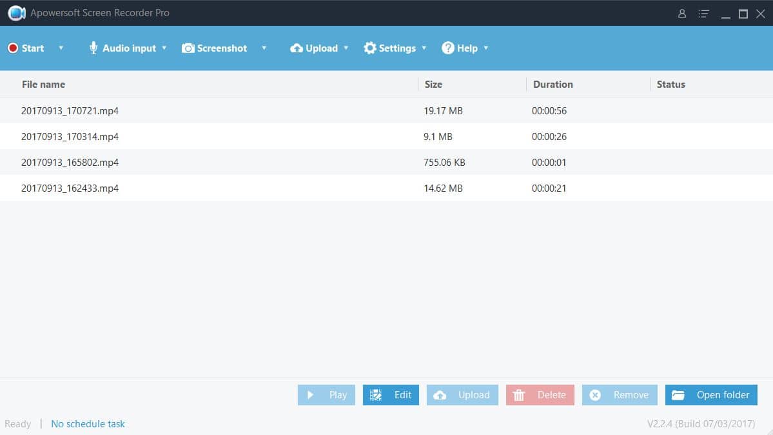Expand the toolbar Upload dropdown arrow

click(x=346, y=48)
